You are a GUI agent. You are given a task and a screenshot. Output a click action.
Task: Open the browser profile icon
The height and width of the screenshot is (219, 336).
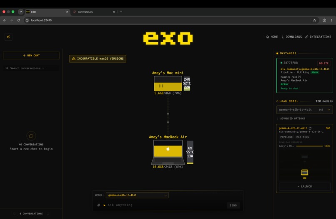click(324, 20)
